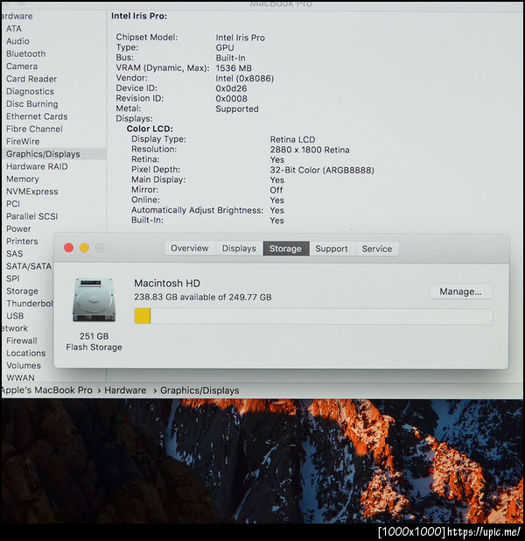Select Power in the sidebar

[x=18, y=228]
